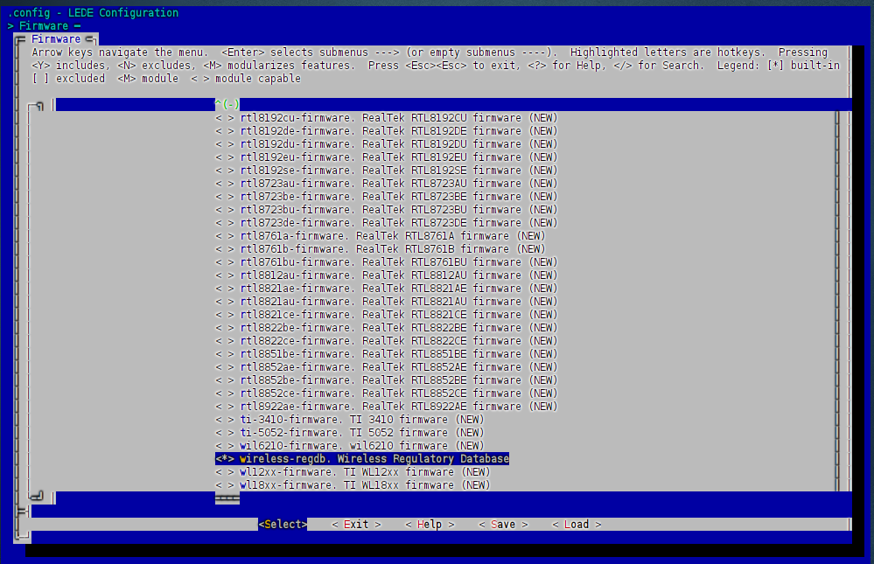This screenshot has height=564, width=874.
Task: Select the rtl8761b-firmware entry
Action: point(381,249)
